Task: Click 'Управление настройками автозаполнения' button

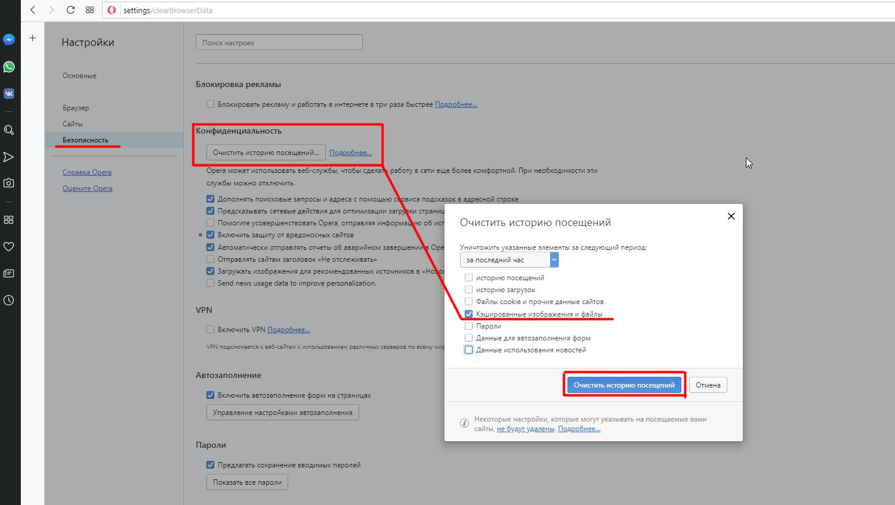Action: (x=283, y=413)
